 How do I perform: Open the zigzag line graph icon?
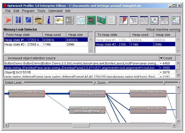click(81, 20)
